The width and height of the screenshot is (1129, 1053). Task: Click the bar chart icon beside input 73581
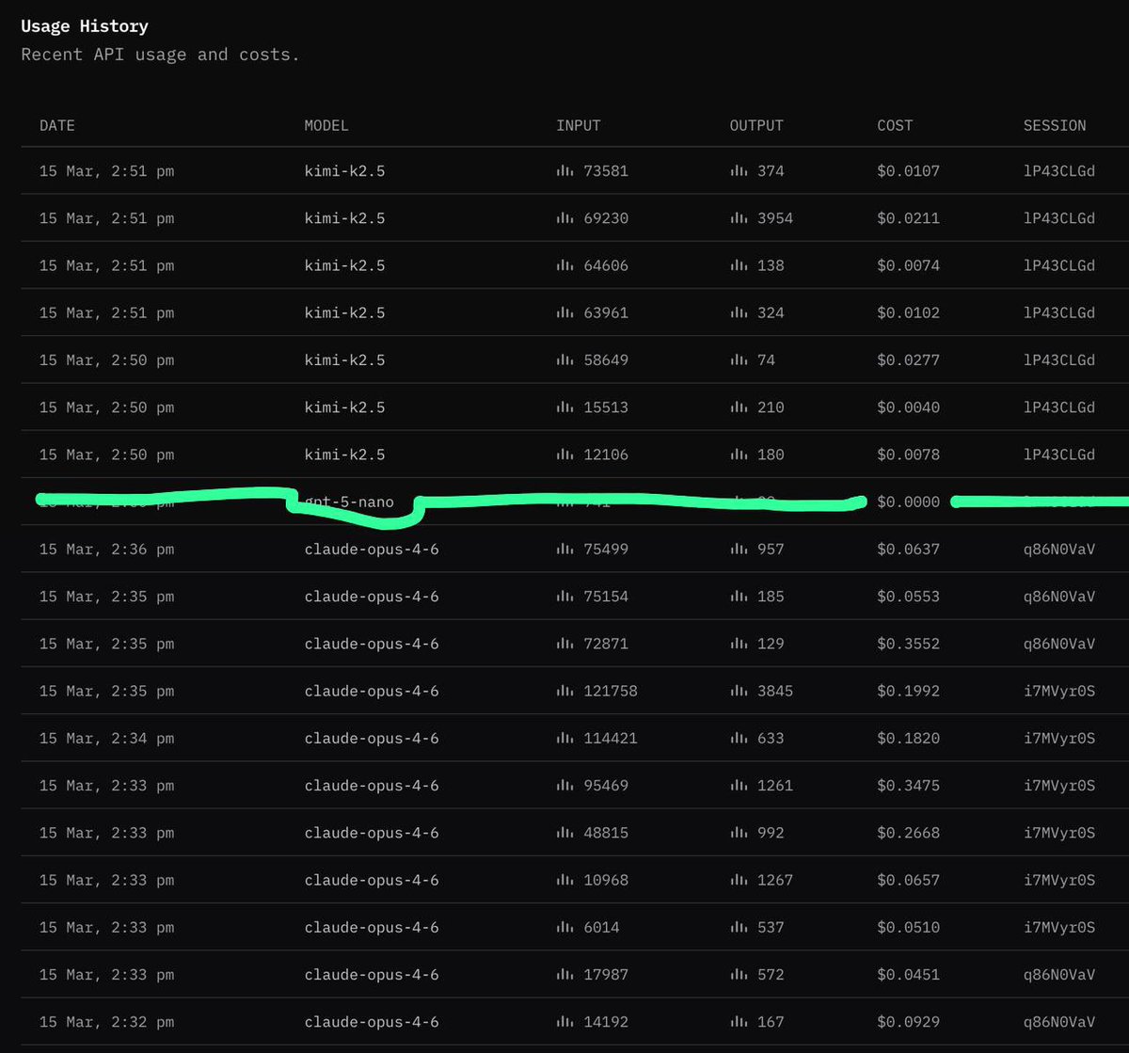tap(564, 171)
